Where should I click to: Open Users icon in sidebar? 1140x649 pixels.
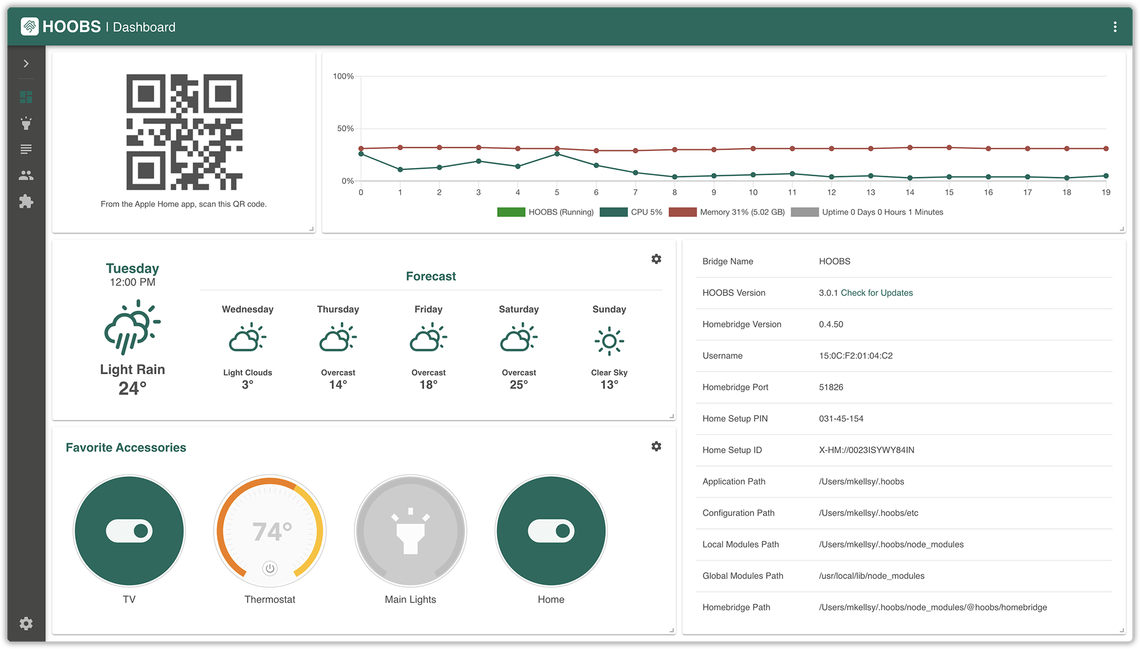pyautogui.click(x=26, y=175)
